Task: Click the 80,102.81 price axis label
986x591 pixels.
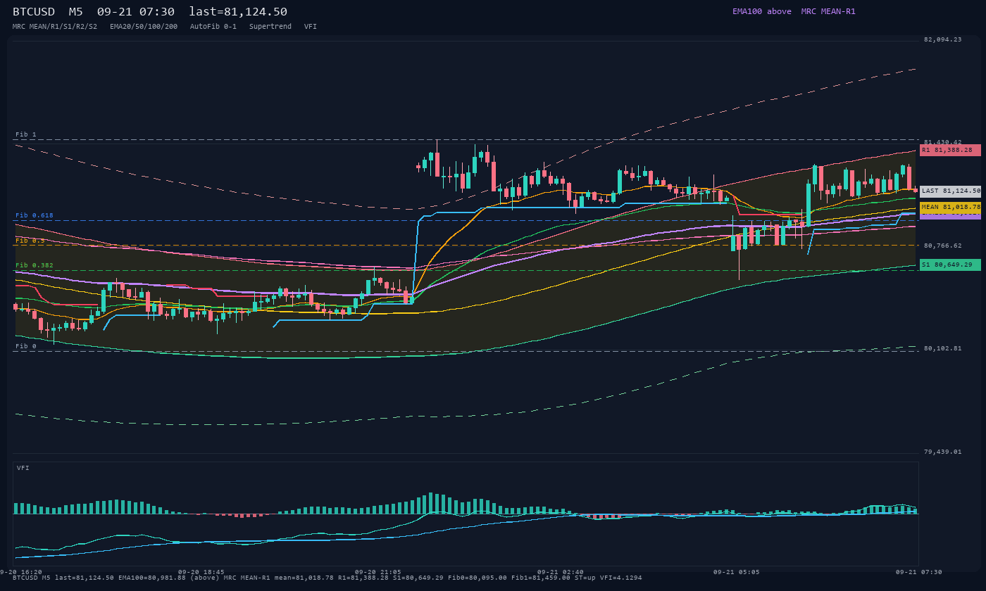Action: [942, 348]
